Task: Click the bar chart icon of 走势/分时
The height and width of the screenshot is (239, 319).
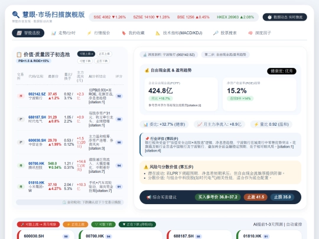Action: tap(54, 33)
